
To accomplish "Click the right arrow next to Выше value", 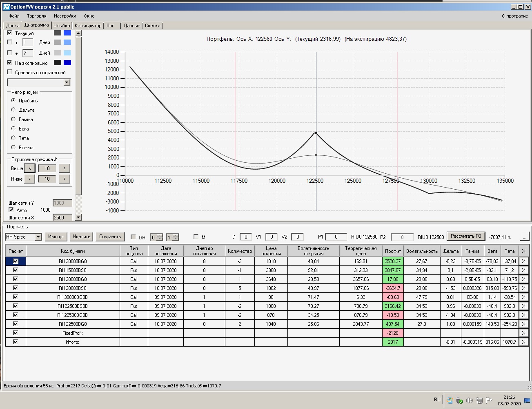I will 64,168.
